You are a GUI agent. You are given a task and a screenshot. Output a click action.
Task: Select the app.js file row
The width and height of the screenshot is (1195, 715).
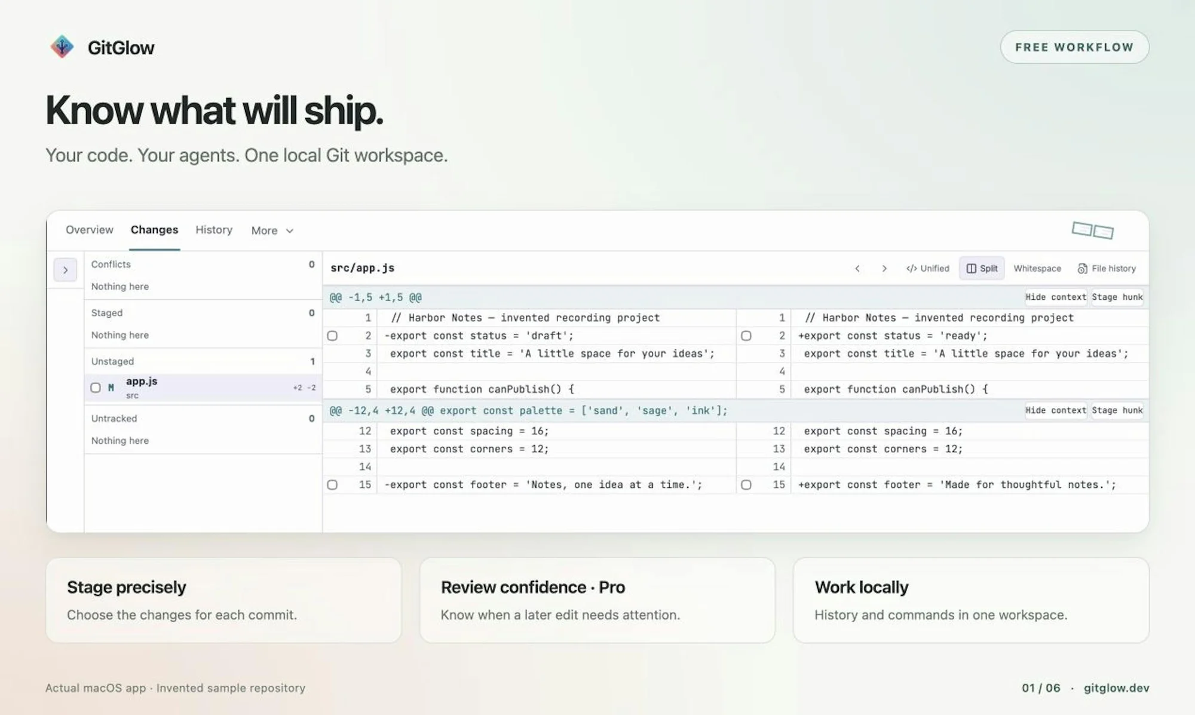[203, 388]
